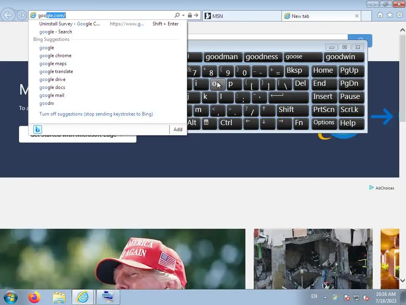
Task: Go back with the browser Back arrow
Action: [8, 15]
